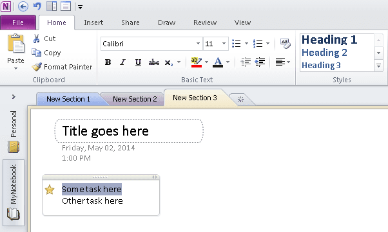Switch to the Share tab
Screen dimensions: 388x232
pyautogui.click(x=130, y=22)
